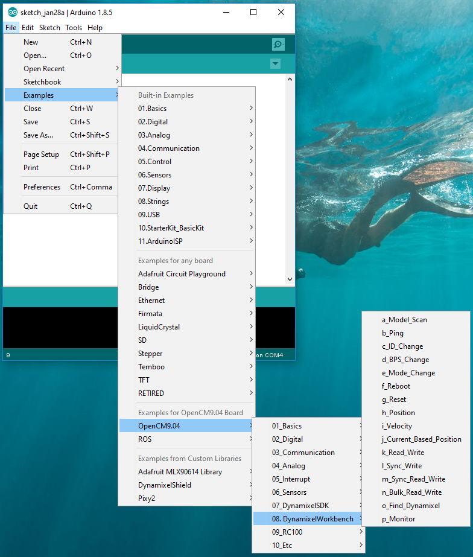Click the Arduino logo in title bar
473x557 pixels.
click(12, 12)
